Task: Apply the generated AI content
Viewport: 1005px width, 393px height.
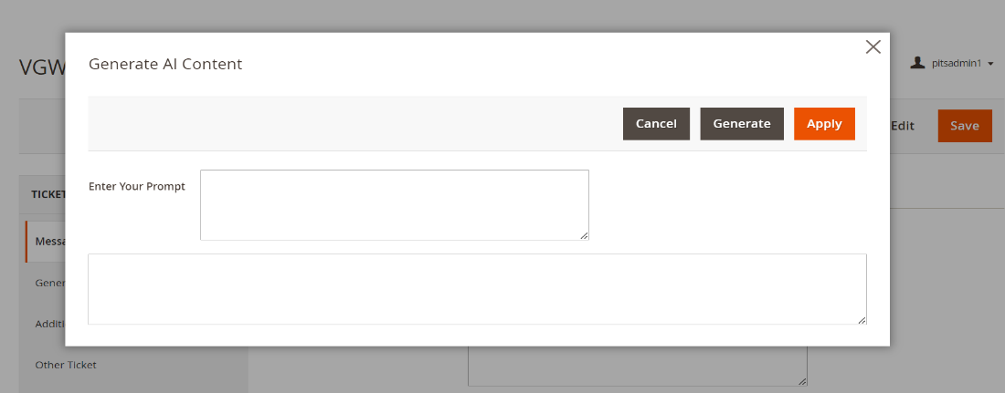Action: tap(824, 124)
